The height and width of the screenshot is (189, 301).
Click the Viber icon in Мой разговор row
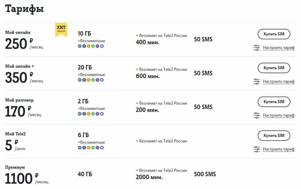click(97, 114)
